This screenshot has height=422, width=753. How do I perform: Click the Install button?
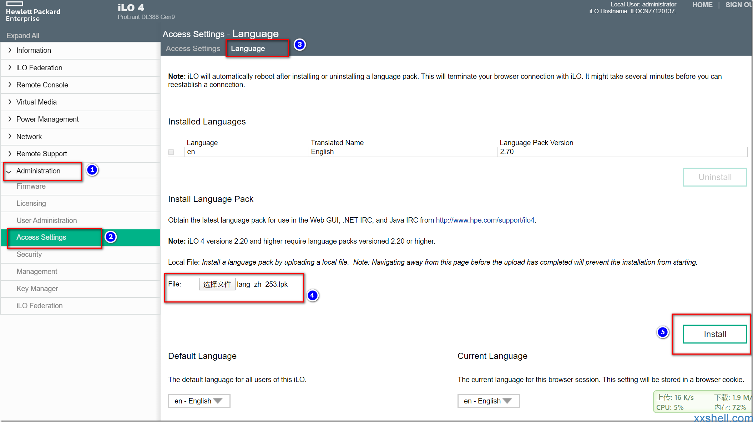(715, 334)
